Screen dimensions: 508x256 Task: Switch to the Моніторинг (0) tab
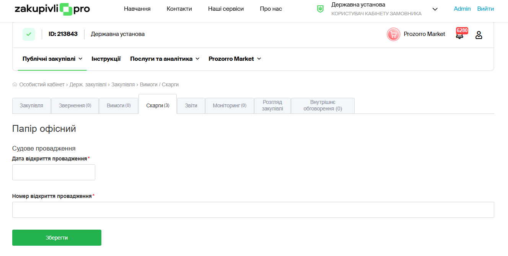click(230, 105)
